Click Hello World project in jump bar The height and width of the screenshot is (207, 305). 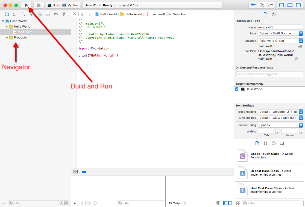[x=106, y=14]
